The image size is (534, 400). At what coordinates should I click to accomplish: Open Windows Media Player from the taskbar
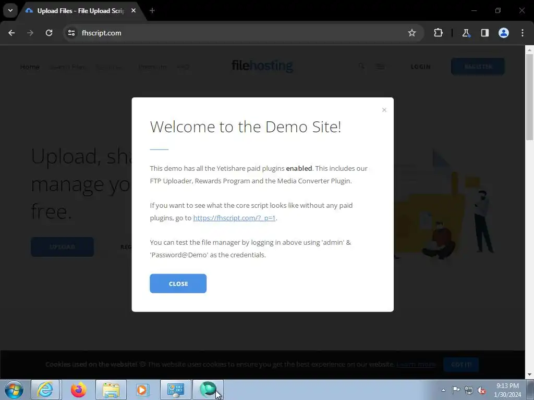143,390
